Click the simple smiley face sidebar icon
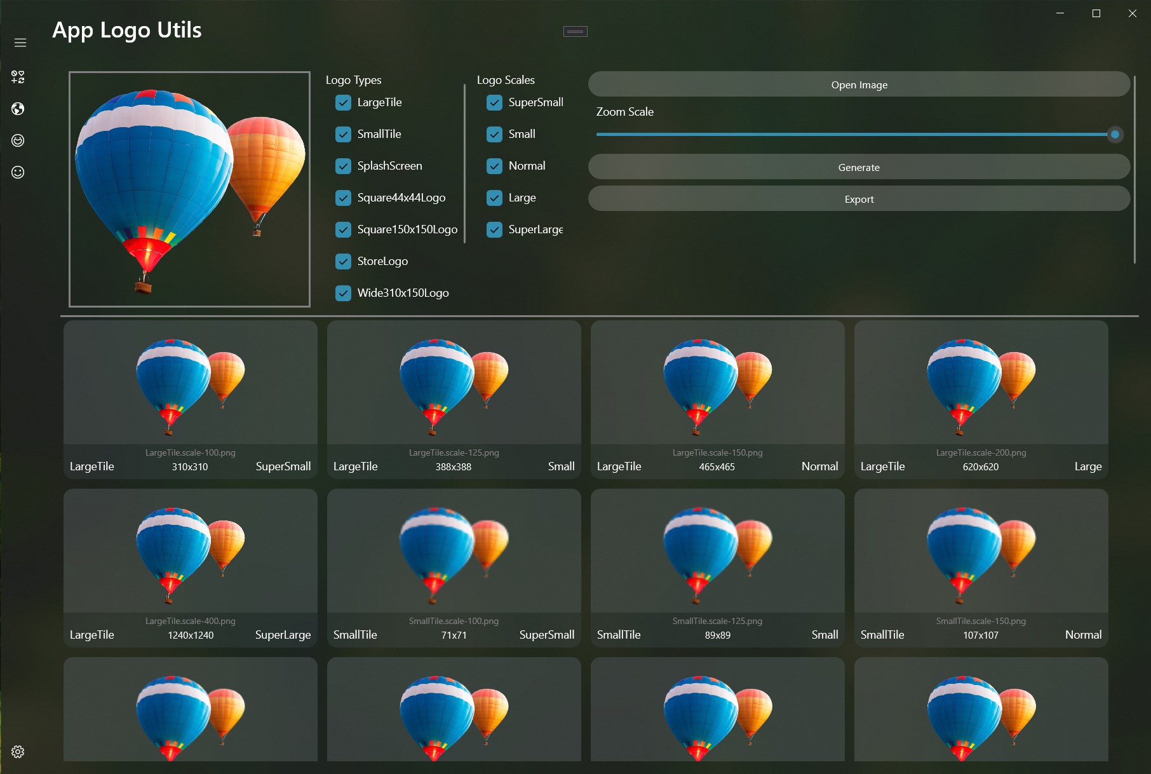Image resolution: width=1151 pixels, height=774 pixels. pos(18,172)
